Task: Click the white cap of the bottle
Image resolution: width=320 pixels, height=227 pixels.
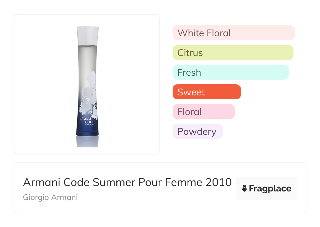Action: (x=88, y=36)
